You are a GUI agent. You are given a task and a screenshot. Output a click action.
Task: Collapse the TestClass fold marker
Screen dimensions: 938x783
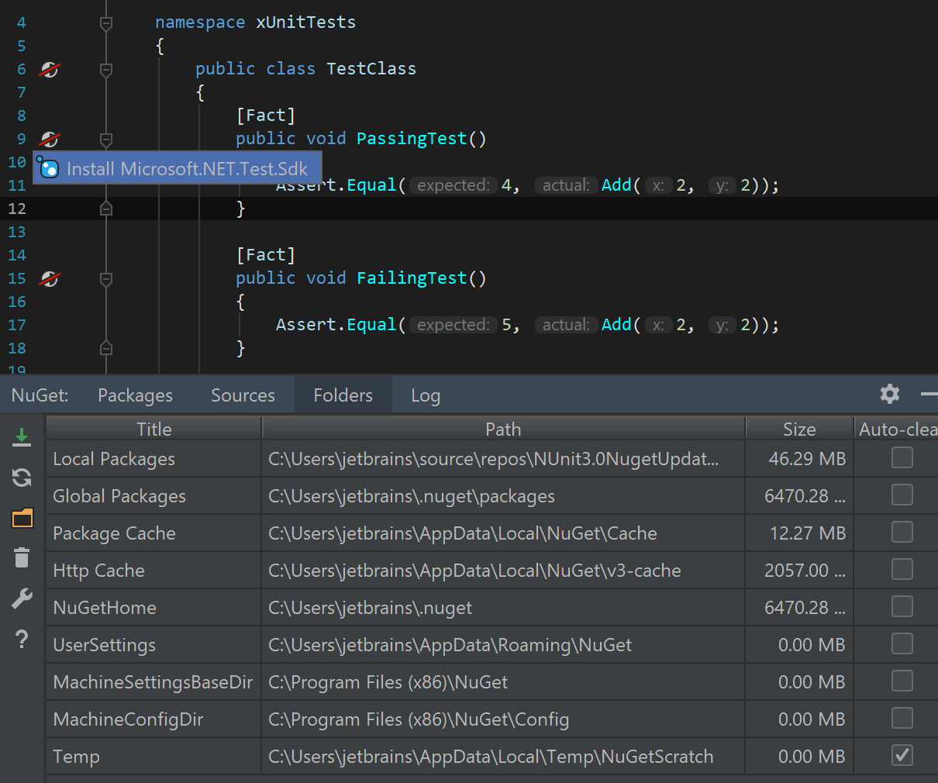coord(106,70)
